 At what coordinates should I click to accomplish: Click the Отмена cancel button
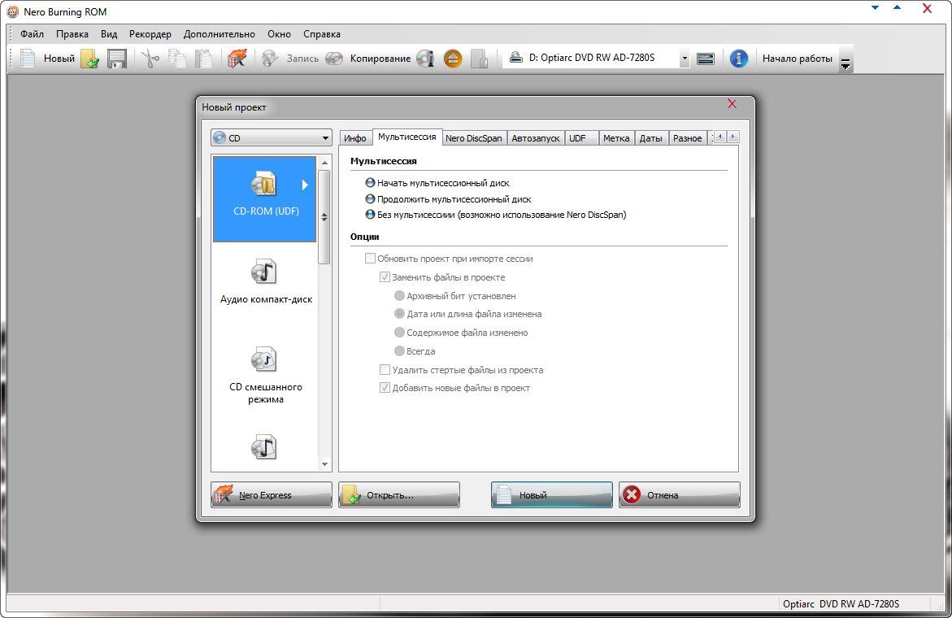(x=679, y=494)
